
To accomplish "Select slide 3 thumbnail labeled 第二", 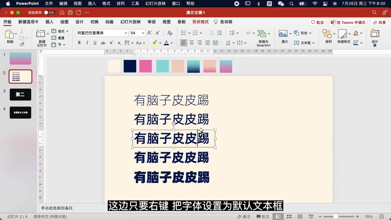I will (20, 94).
